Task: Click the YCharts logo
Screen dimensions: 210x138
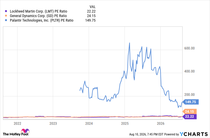Action: point(194,134)
